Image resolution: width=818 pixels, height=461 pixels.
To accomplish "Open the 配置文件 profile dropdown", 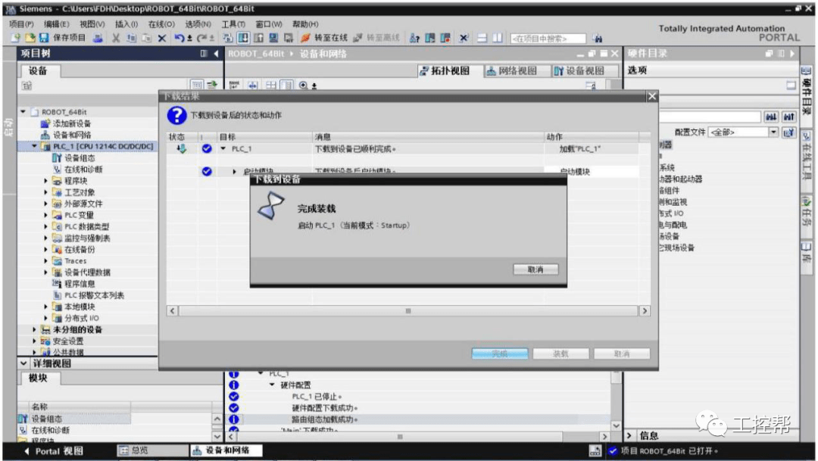I will [773, 132].
